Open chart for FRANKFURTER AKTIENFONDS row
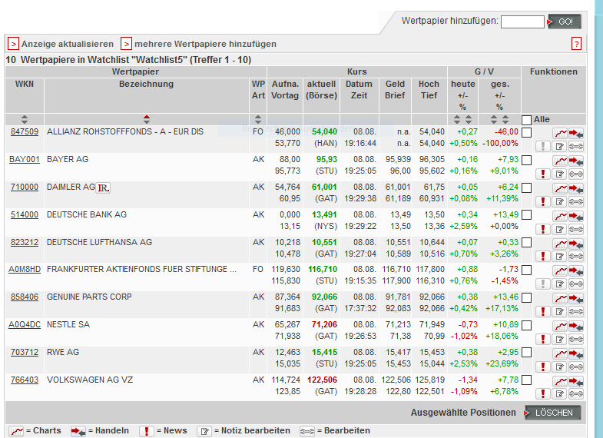The image size is (603, 438). (x=560, y=270)
